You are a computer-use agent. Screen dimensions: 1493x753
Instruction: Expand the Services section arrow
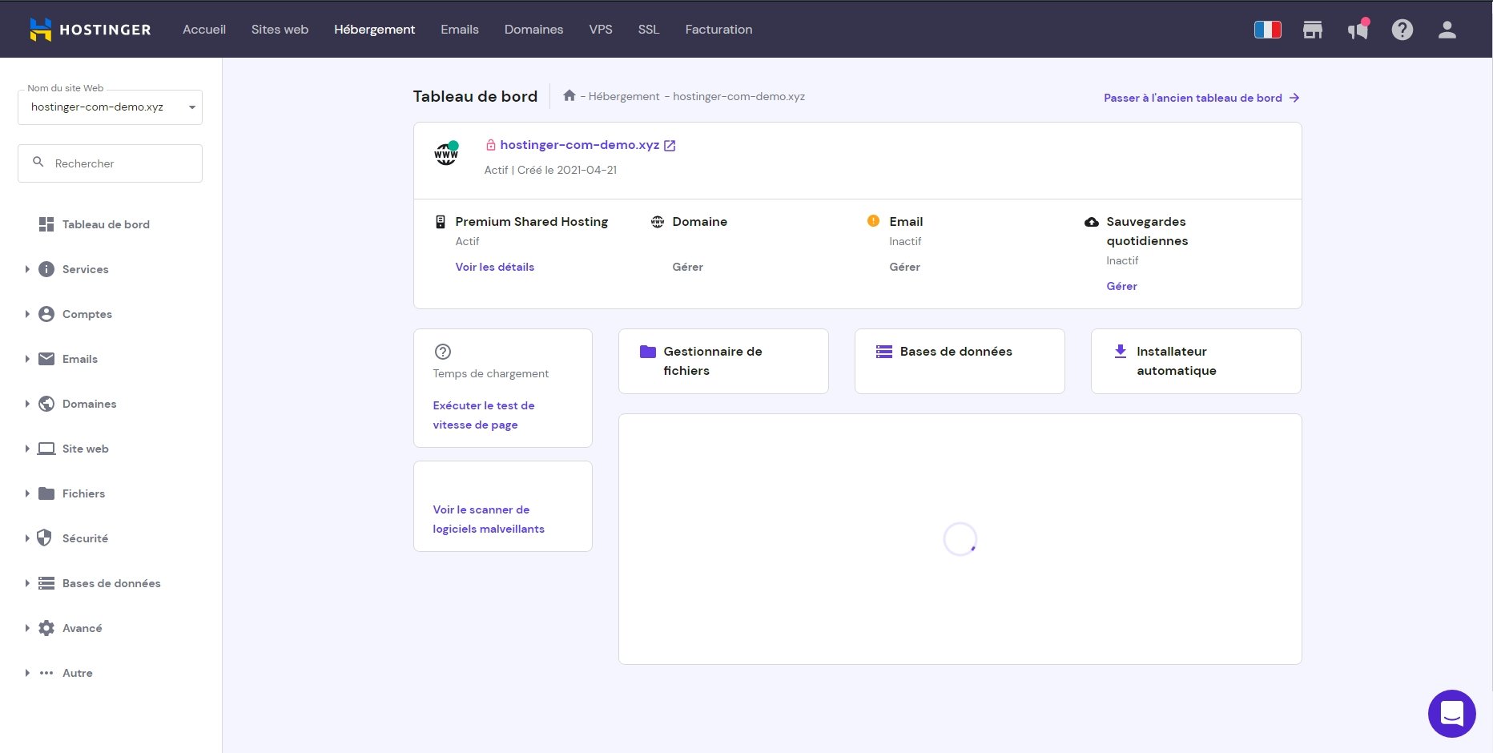[x=27, y=269]
